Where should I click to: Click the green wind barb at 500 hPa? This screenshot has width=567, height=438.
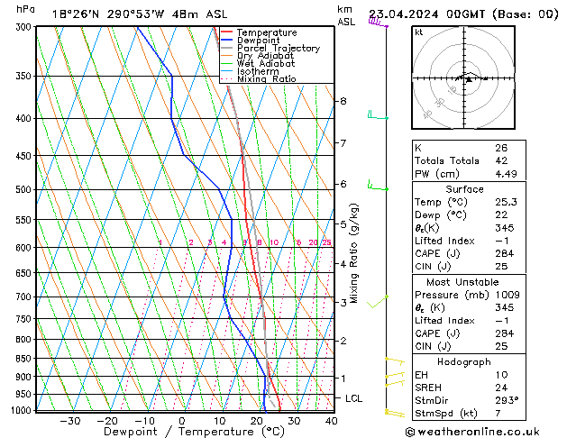pos(378,185)
